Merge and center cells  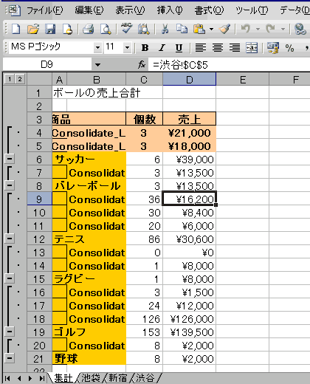click(252, 47)
